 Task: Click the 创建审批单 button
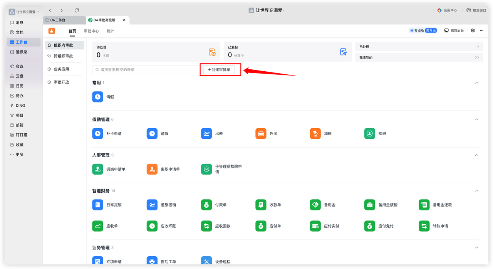click(220, 69)
